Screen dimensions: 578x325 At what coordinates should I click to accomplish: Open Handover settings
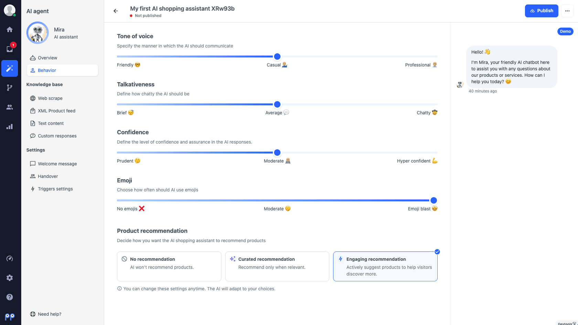point(62,176)
